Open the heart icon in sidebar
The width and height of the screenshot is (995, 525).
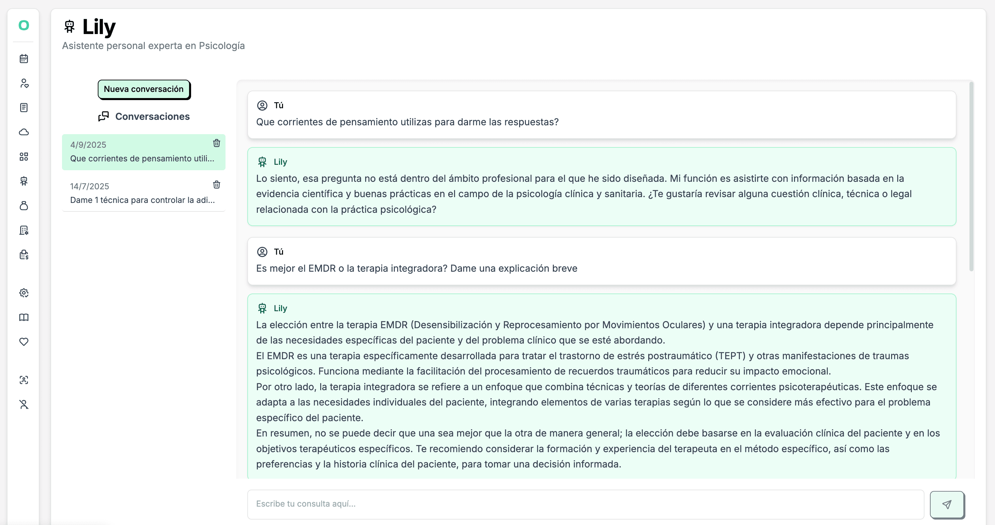24,341
